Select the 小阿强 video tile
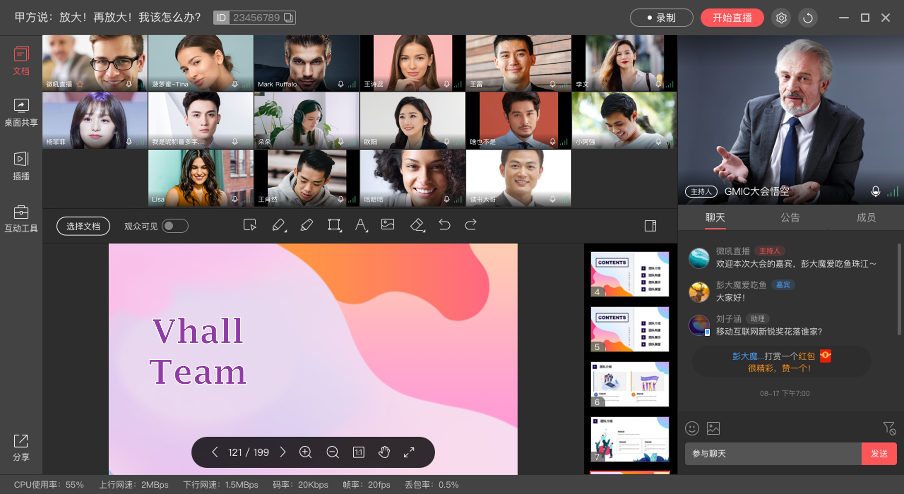This screenshot has height=494, width=904. (x=624, y=121)
